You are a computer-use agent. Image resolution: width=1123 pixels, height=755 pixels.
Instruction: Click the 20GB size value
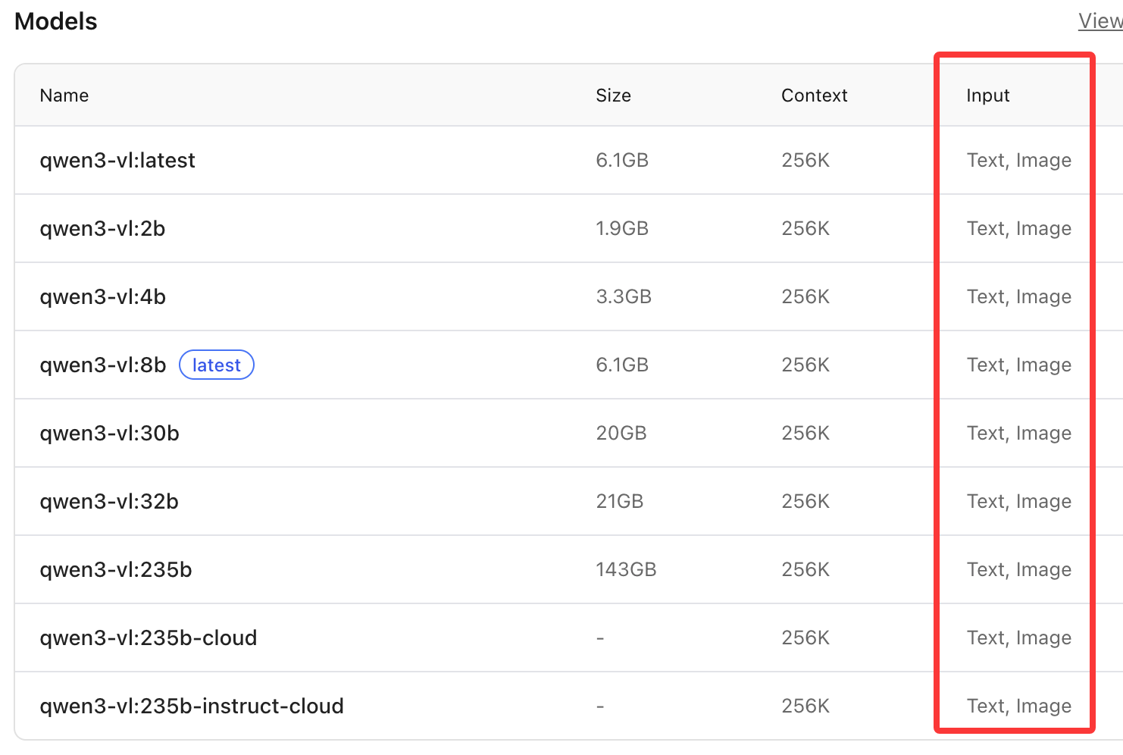click(x=621, y=434)
